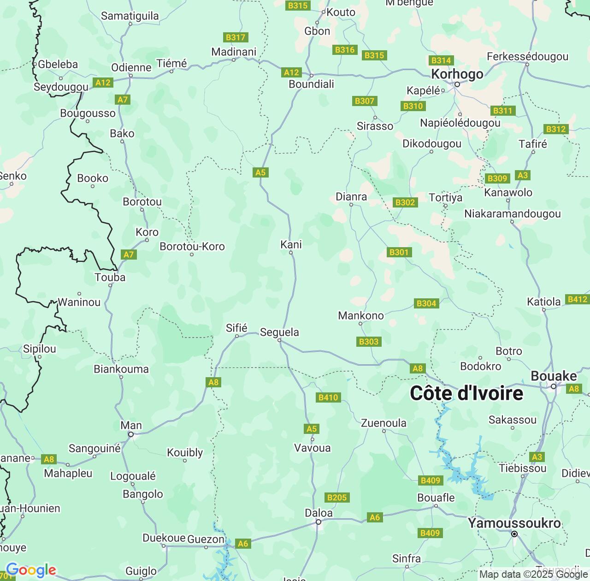Click the B302 road shield near Dianra
This screenshot has width=590, height=581.
[x=405, y=202]
